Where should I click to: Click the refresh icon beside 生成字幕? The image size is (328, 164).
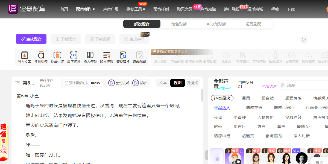point(304,40)
